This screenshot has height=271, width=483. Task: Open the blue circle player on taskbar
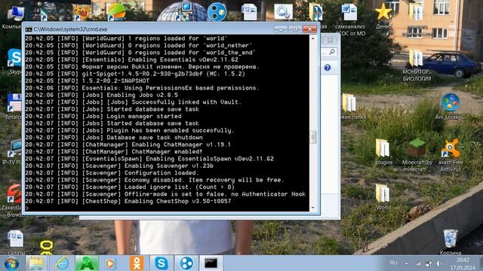pos(186,263)
